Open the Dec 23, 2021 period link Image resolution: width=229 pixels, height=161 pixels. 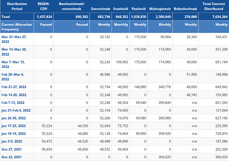[12, 157]
